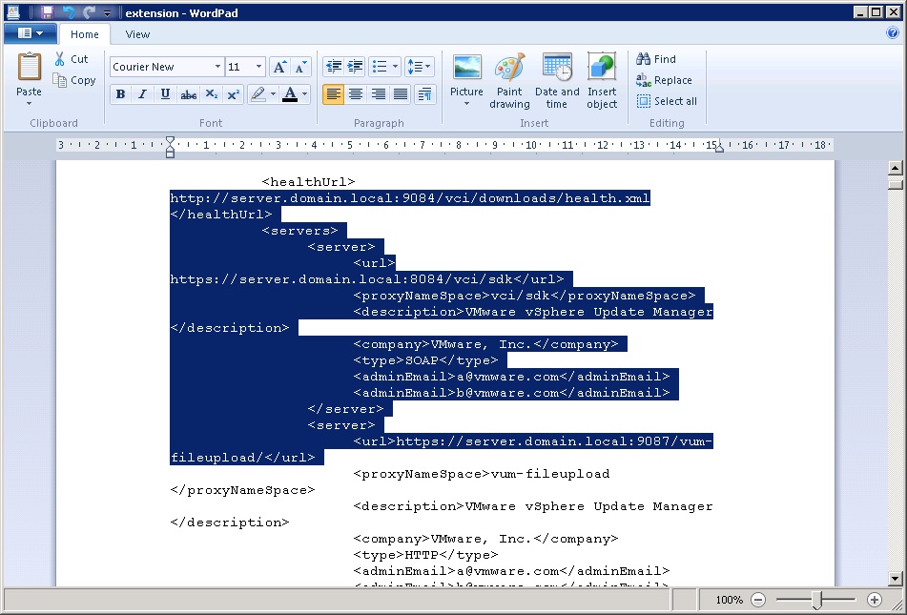This screenshot has height=615, width=907.
Task: Click text <type>HTTP</type>
Action: [425, 555]
